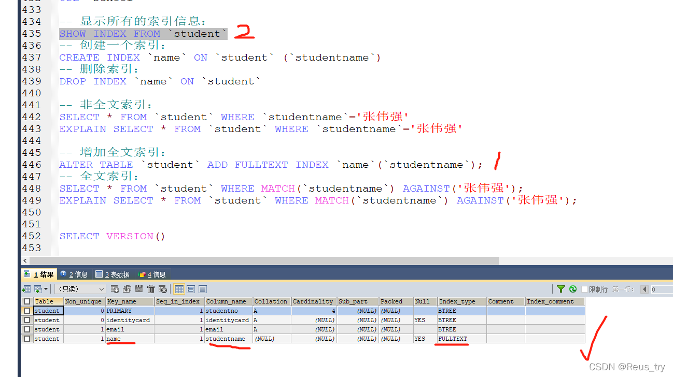Open the 1 结果 result tab

(x=39, y=274)
